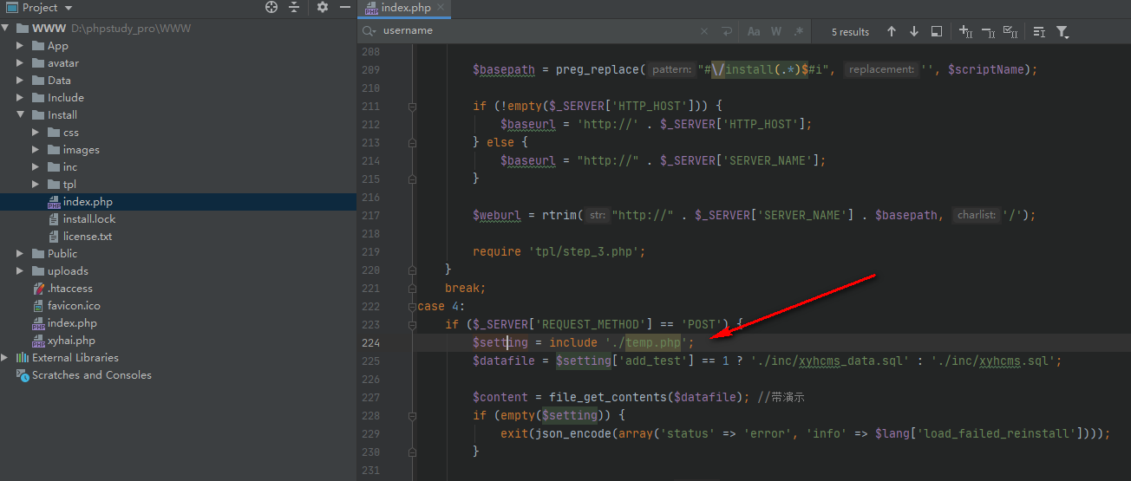Go to next occurrence with down arrow

[x=914, y=31]
